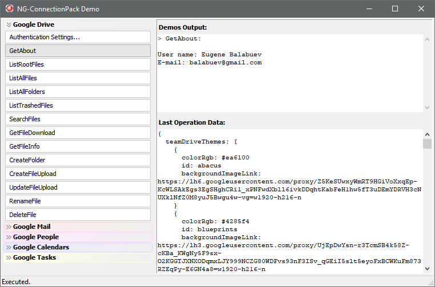Screen dimensions: 435x287
Task: Click the 'id: blueprints' line
Action: (x=210, y=229)
